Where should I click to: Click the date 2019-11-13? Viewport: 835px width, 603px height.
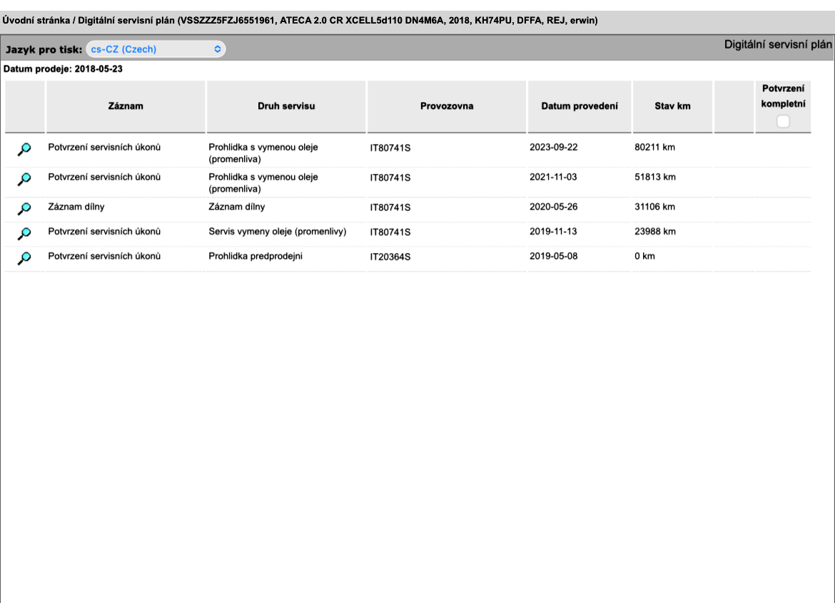tap(553, 232)
